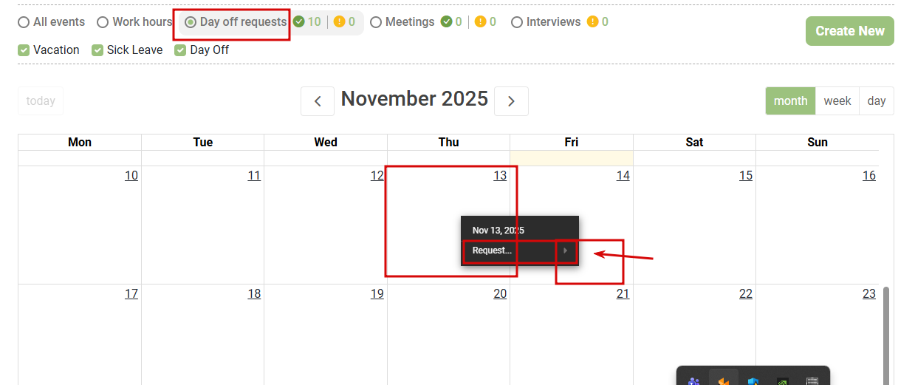Click yellow warning icon next to Interviews
Viewport: 915px width, 385px height.
coord(592,22)
